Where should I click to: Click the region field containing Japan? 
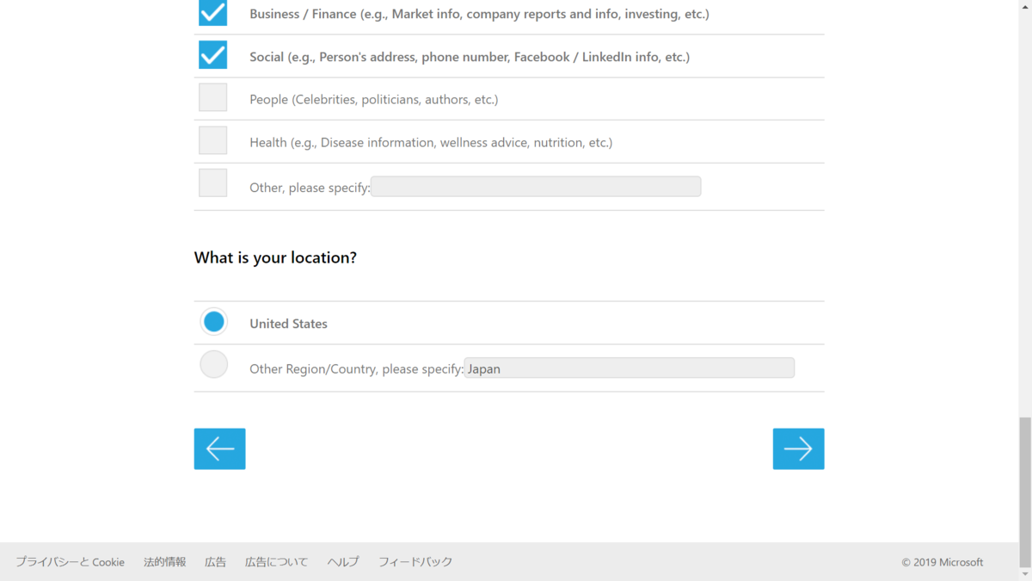point(630,368)
